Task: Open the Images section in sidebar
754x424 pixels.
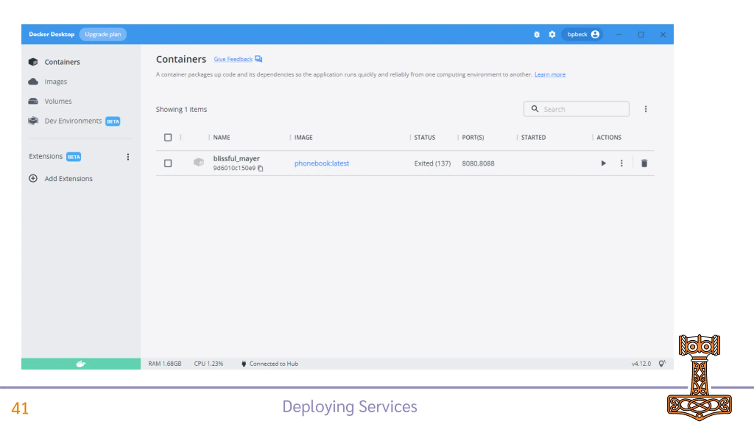Action: pyautogui.click(x=56, y=82)
